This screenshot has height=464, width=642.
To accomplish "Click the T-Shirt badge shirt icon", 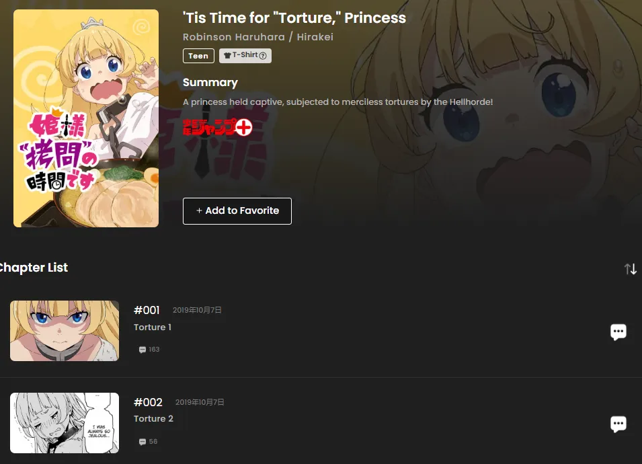I will pyautogui.click(x=227, y=55).
